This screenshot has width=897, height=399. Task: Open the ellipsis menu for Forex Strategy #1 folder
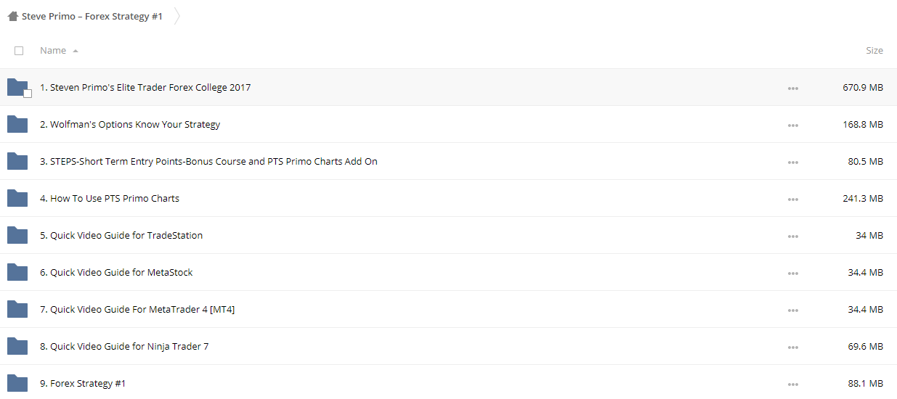coord(792,384)
